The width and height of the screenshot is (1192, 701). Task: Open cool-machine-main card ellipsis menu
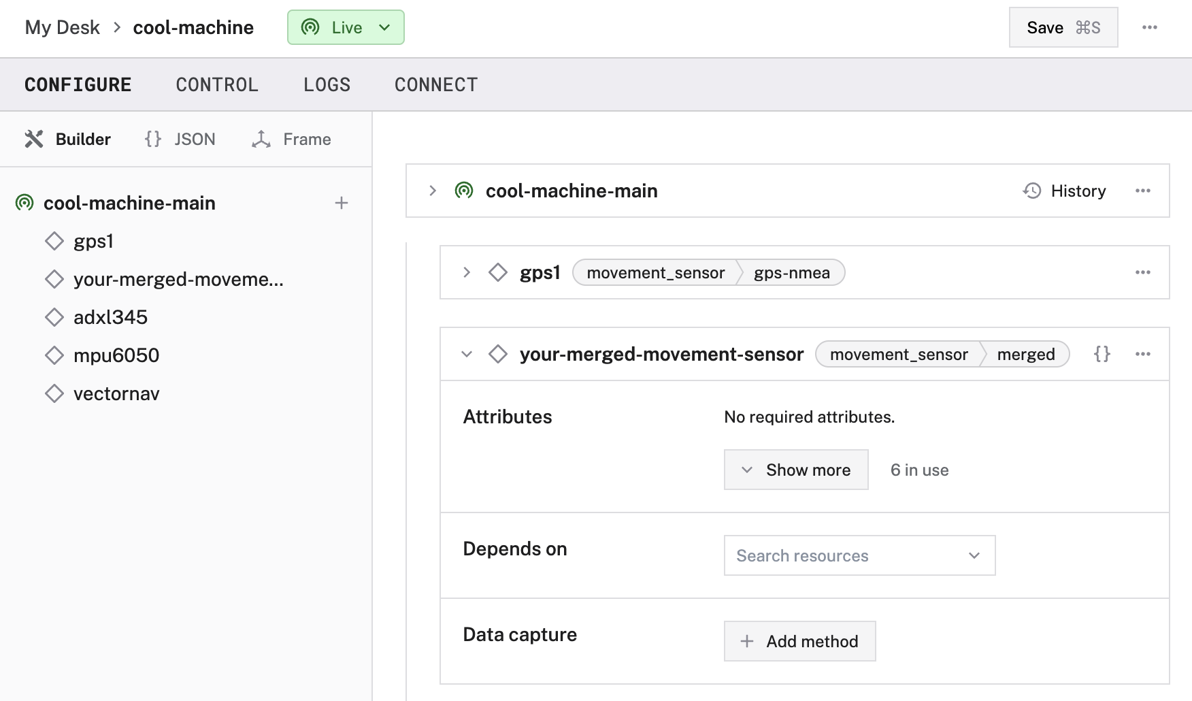pos(1142,191)
